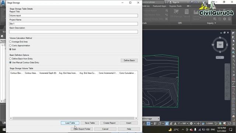236x133 pixels.
Task: Click the Conic Incremental V... header
Action: 108,73
